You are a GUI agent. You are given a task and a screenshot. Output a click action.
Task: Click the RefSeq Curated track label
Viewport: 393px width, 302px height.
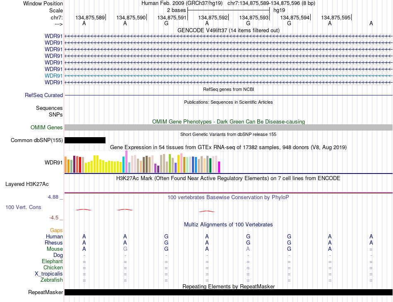point(44,95)
